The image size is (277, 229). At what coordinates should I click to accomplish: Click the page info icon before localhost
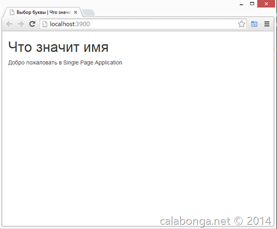[x=45, y=24]
